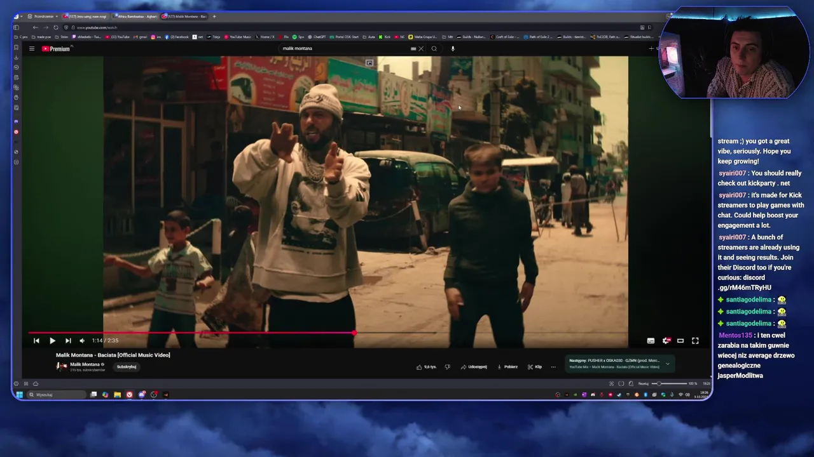
Task: Dislike the video with thumbs down
Action: 447,367
